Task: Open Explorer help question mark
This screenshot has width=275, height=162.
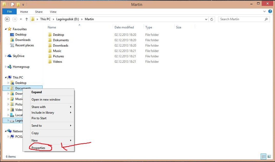Action: click(270, 11)
